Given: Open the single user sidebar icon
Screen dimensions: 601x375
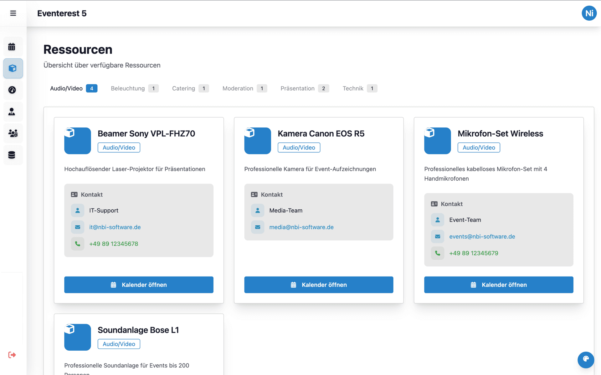Looking at the screenshot, I should [12, 112].
